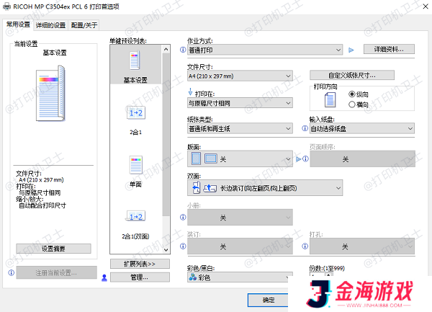Click 自定义纸张尺寸 button
This screenshot has width=432, height=312.
(x=352, y=75)
